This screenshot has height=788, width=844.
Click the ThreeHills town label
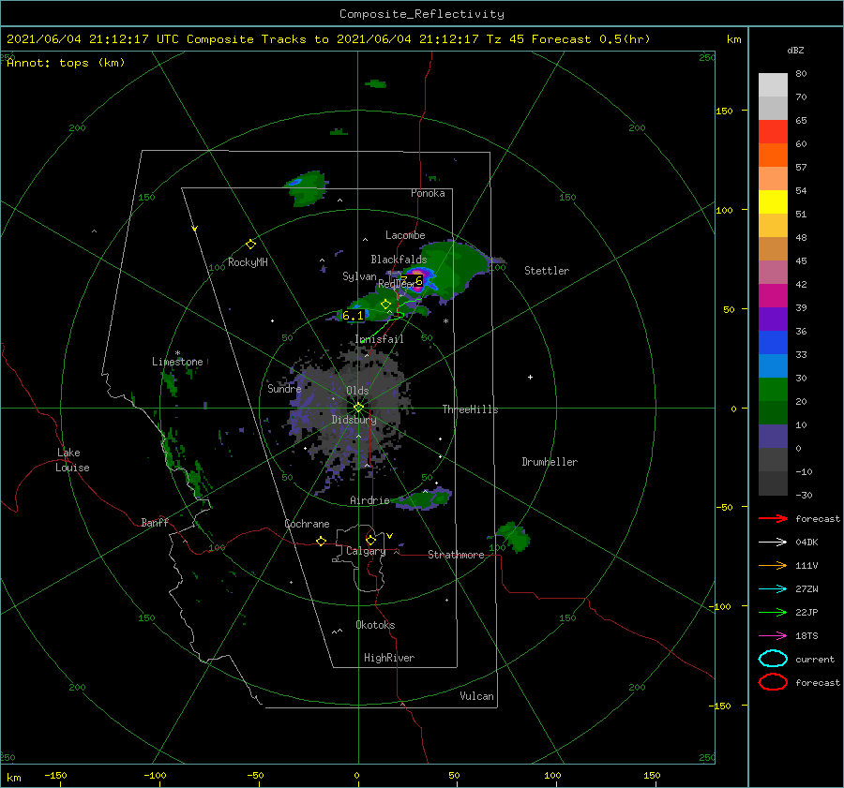(470, 409)
